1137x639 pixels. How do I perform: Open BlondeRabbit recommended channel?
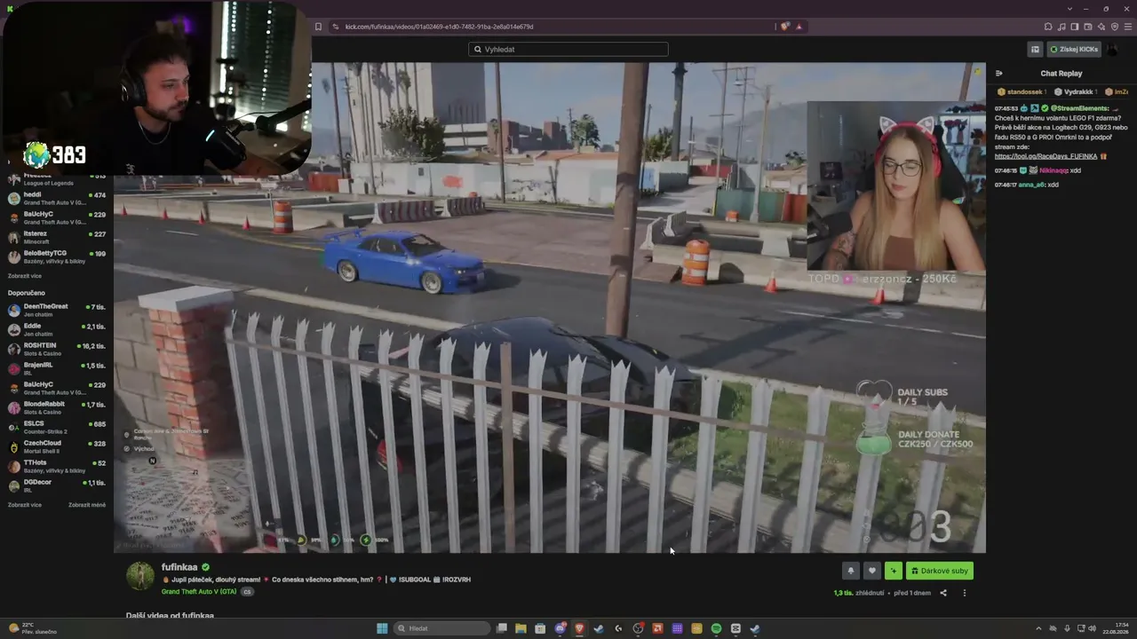pyautogui.click(x=57, y=407)
